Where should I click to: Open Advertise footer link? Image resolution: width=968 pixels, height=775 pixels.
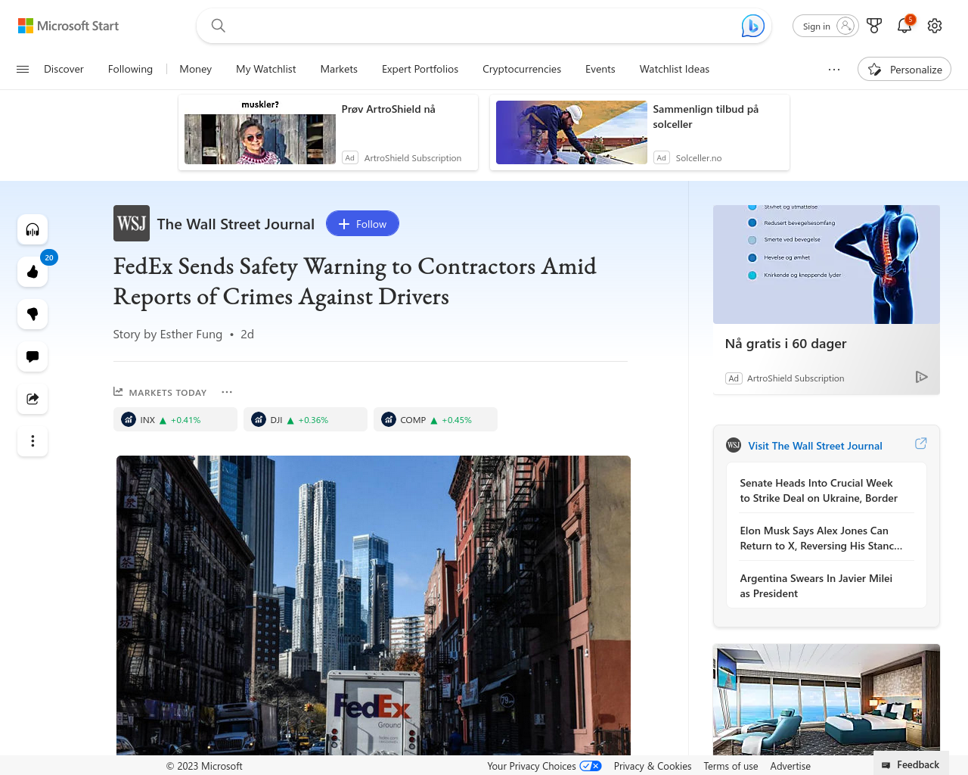click(x=790, y=766)
